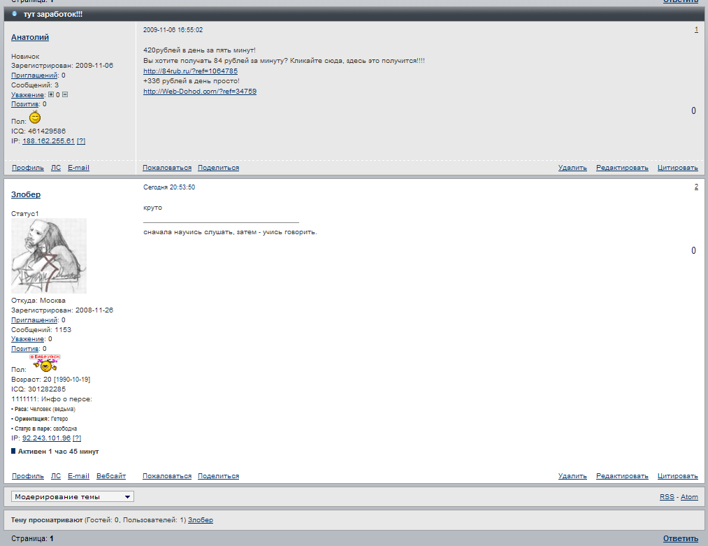Viewport: 708px width, 546px height.
Task: Click the bottom Страница: 1 text
Action: tap(32, 538)
